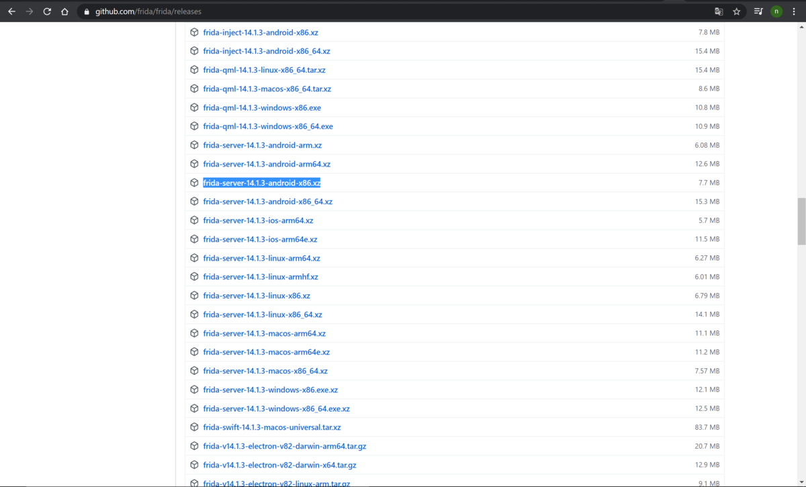Click the 14.1 MB size of frida-server-linux-x86_64
The height and width of the screenshot is (487, 806).
[707, 314]
